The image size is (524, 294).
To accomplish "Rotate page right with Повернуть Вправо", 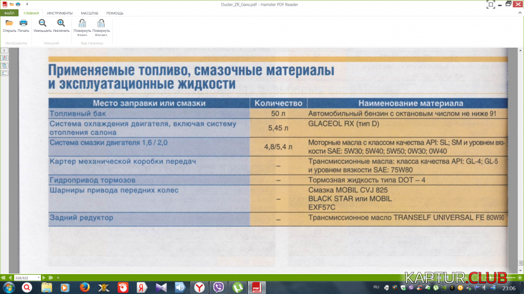I will point(101,24).
